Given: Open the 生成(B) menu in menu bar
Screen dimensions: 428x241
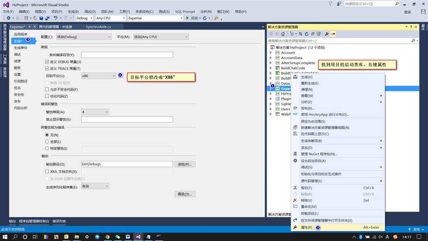Looking at the screenshot, I should (x=73, y=12).
